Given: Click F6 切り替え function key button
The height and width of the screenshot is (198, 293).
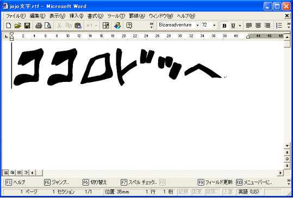Looking at the screenshot, I should coord(95,182).
